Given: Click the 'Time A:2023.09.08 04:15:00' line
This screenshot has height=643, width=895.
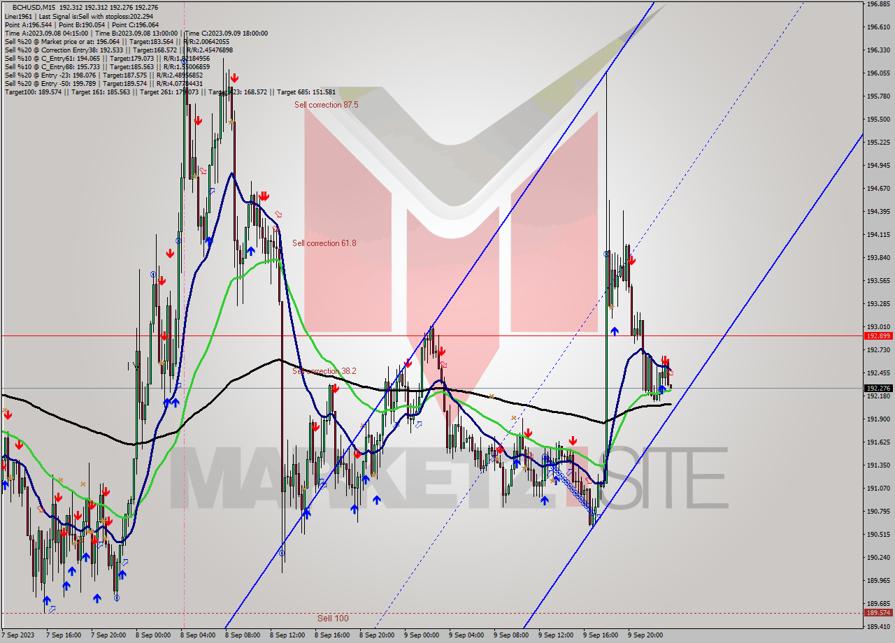Looking at the screenshot, I should (x=136, y=33).
